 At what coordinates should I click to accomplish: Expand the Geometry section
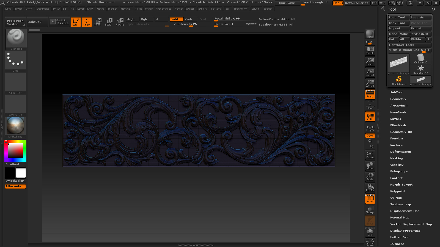pos(398,99)
